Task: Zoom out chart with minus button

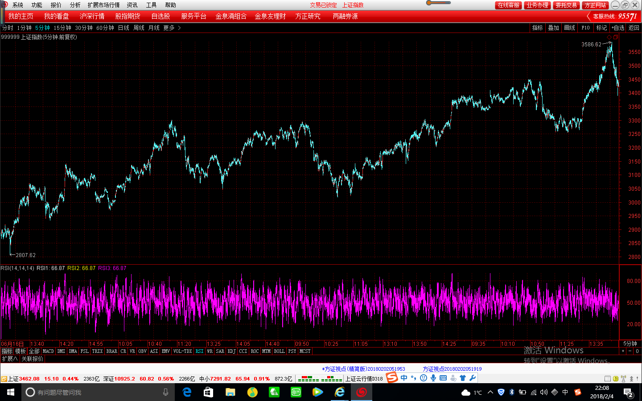Action: click(630, 351)
